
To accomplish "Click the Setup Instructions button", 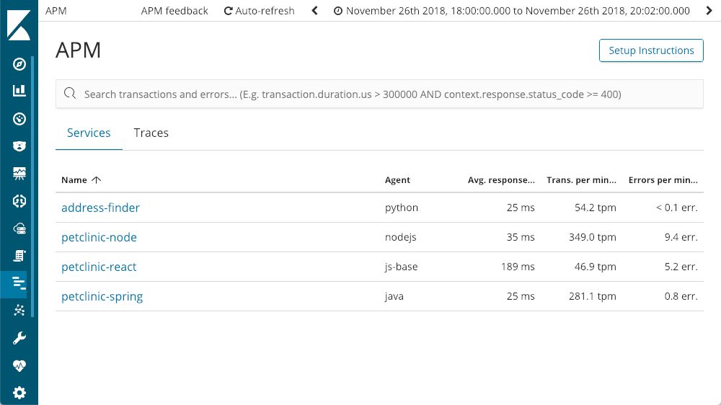I will pos(651,50).
